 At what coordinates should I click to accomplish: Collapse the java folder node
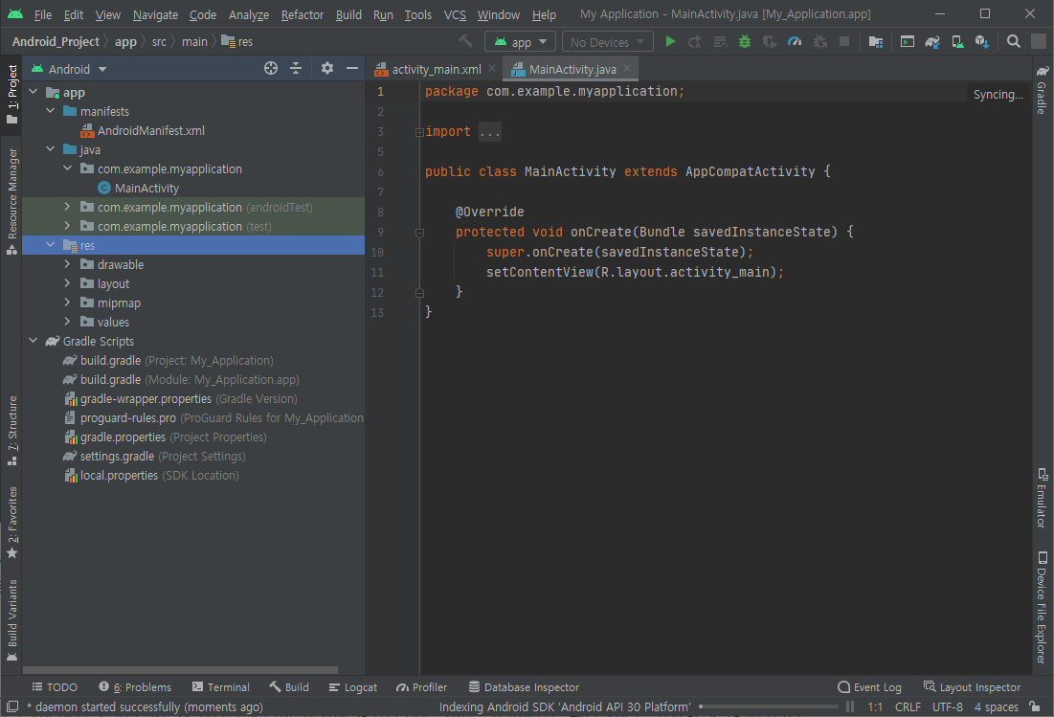pos(51,149)
